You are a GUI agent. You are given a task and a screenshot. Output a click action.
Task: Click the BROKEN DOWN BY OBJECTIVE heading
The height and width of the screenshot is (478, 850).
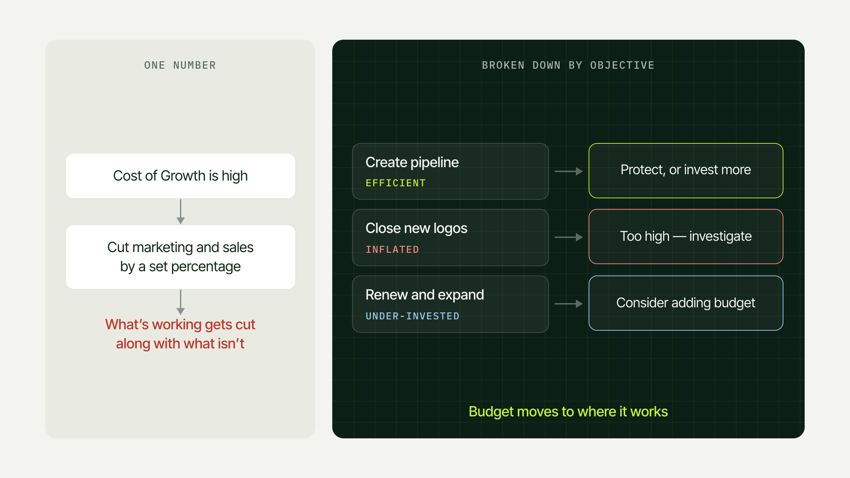[x=568, y=66]
